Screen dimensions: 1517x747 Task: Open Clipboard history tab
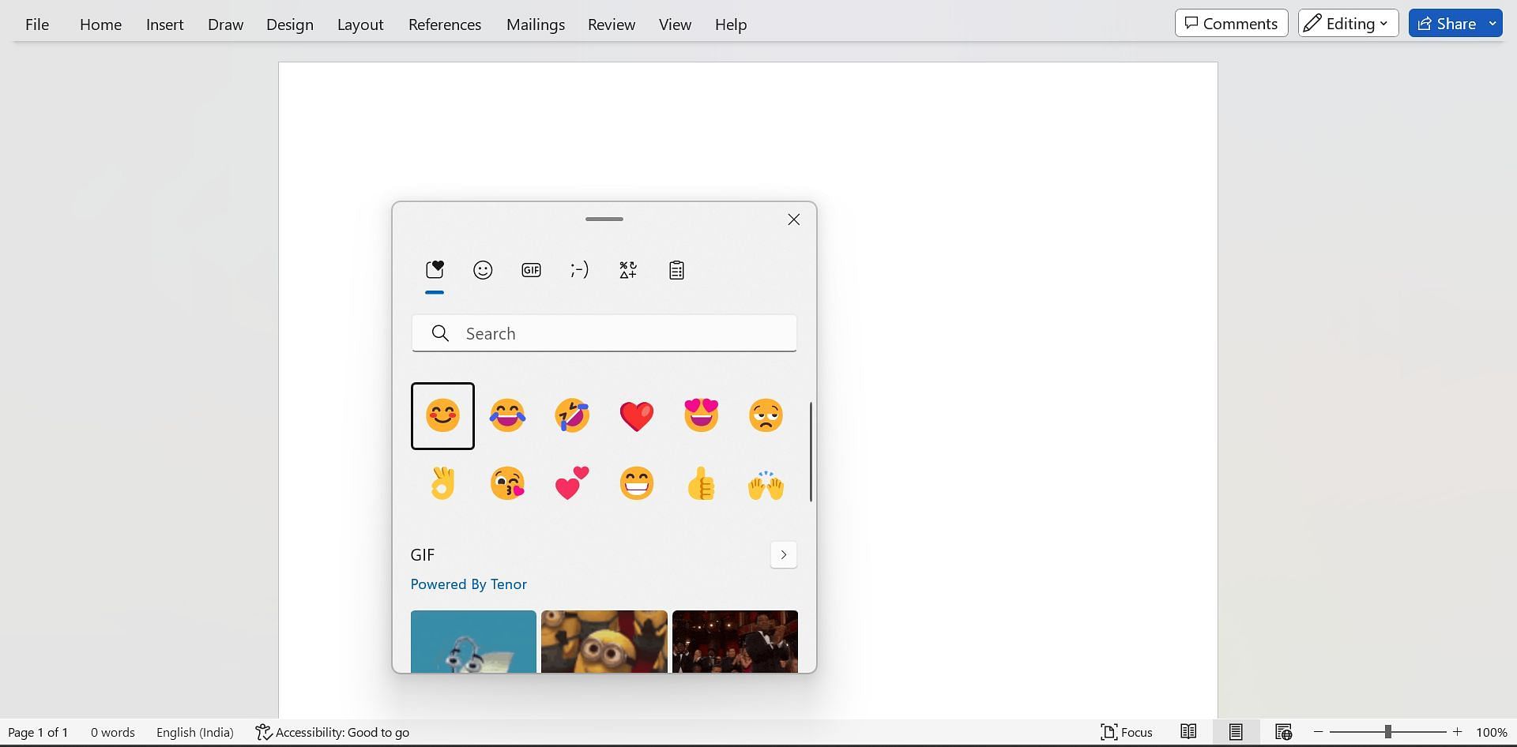point(676,270)
